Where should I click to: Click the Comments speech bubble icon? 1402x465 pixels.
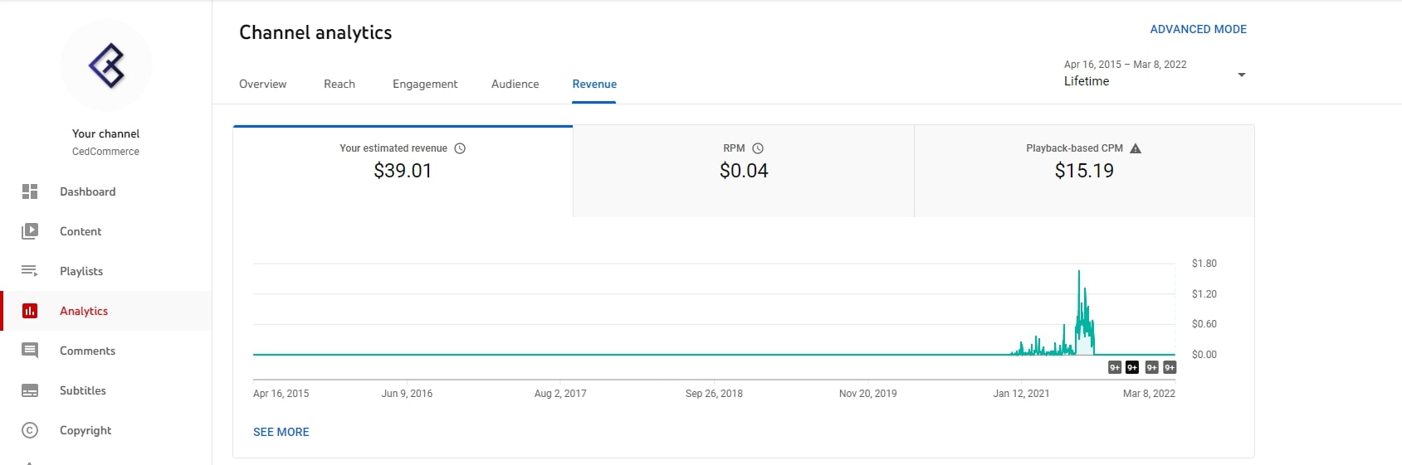pyautogui.click(x=30, y=351)
